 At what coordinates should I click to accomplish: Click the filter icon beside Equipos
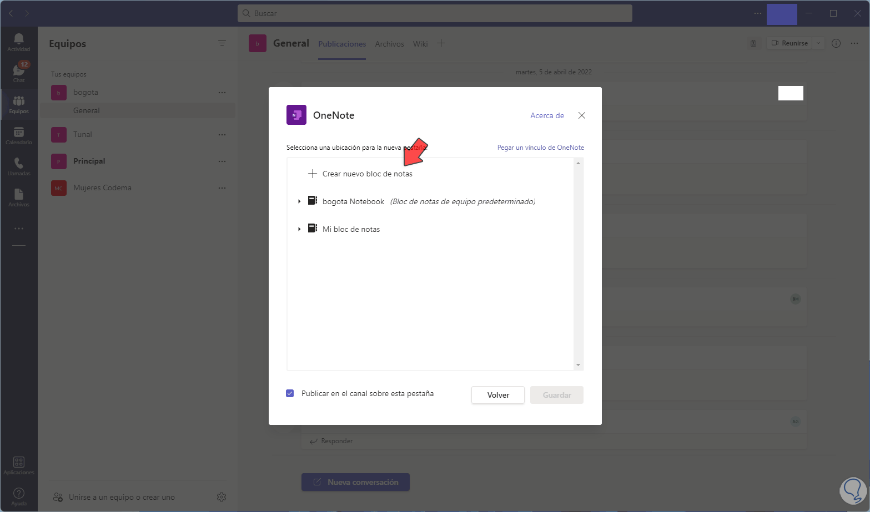click(222, 43)
